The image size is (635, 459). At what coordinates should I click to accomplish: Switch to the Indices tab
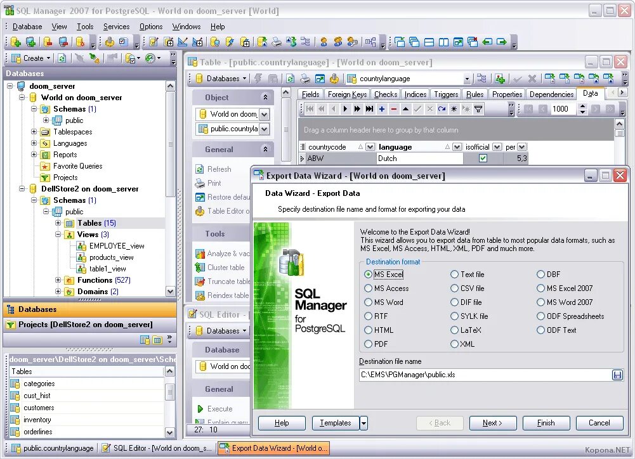416,94
